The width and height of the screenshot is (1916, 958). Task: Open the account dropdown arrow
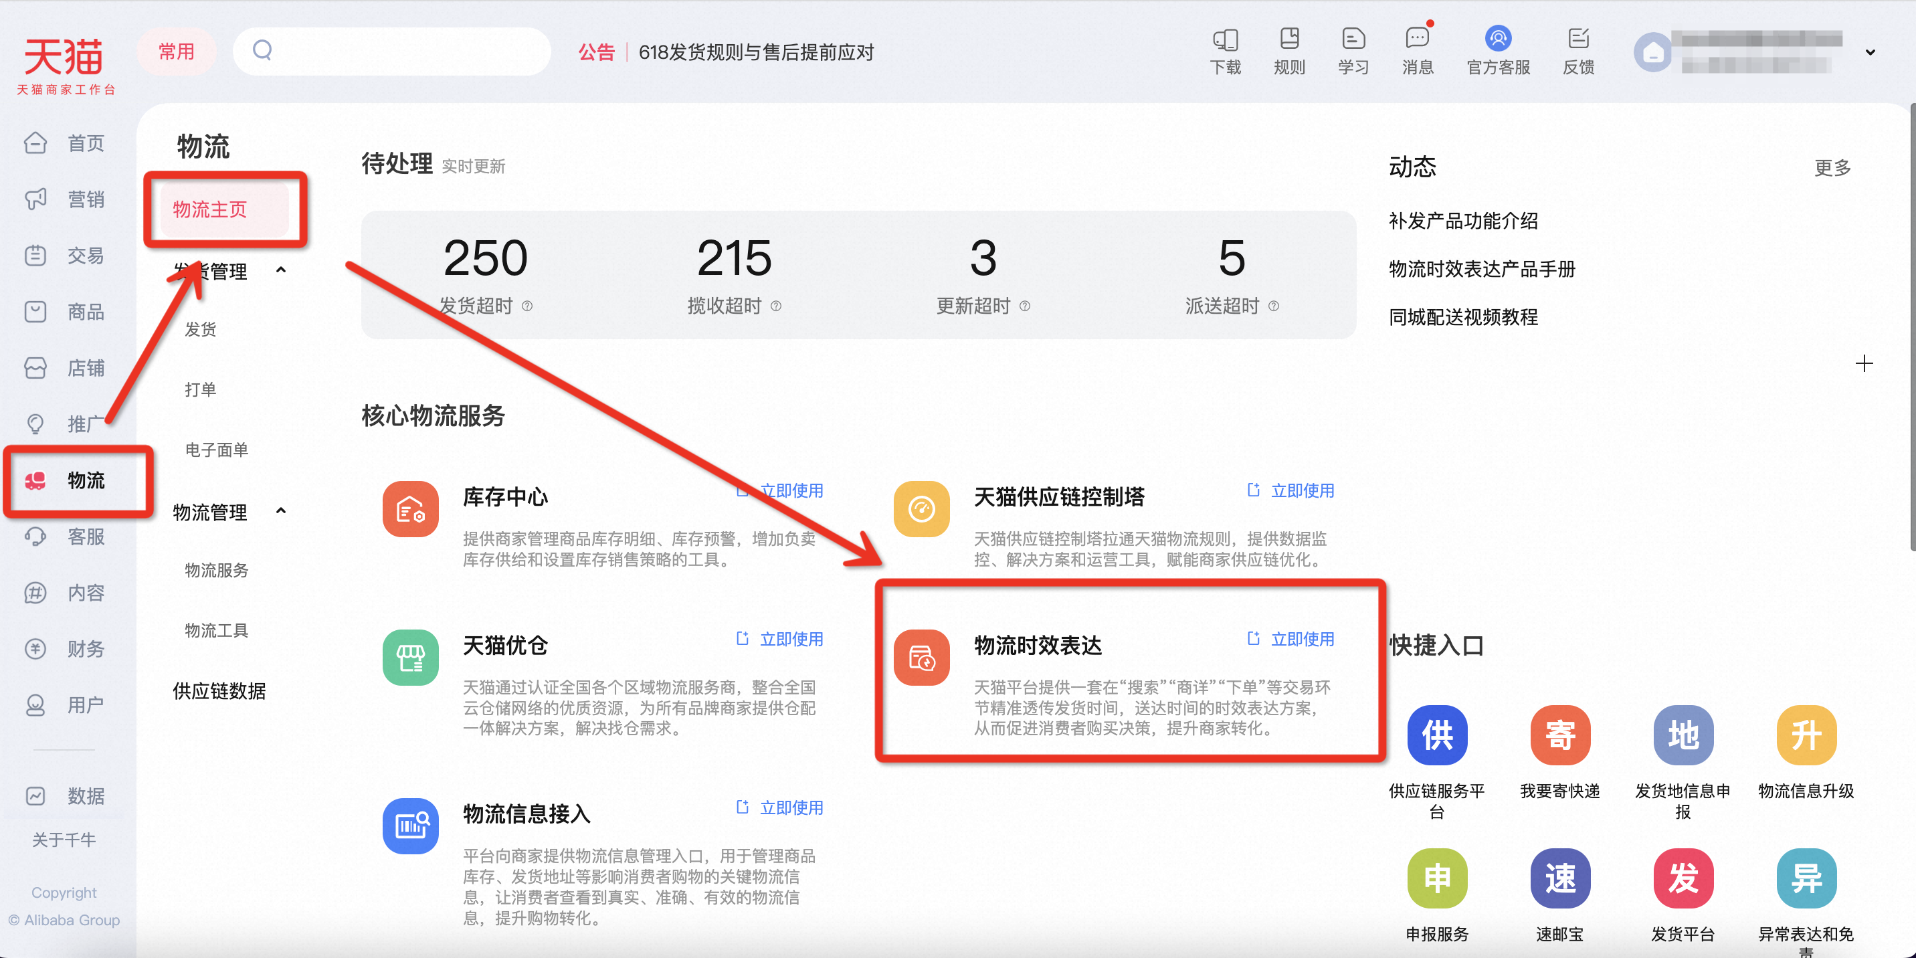pyautogui.click(x=1870, y=53)
